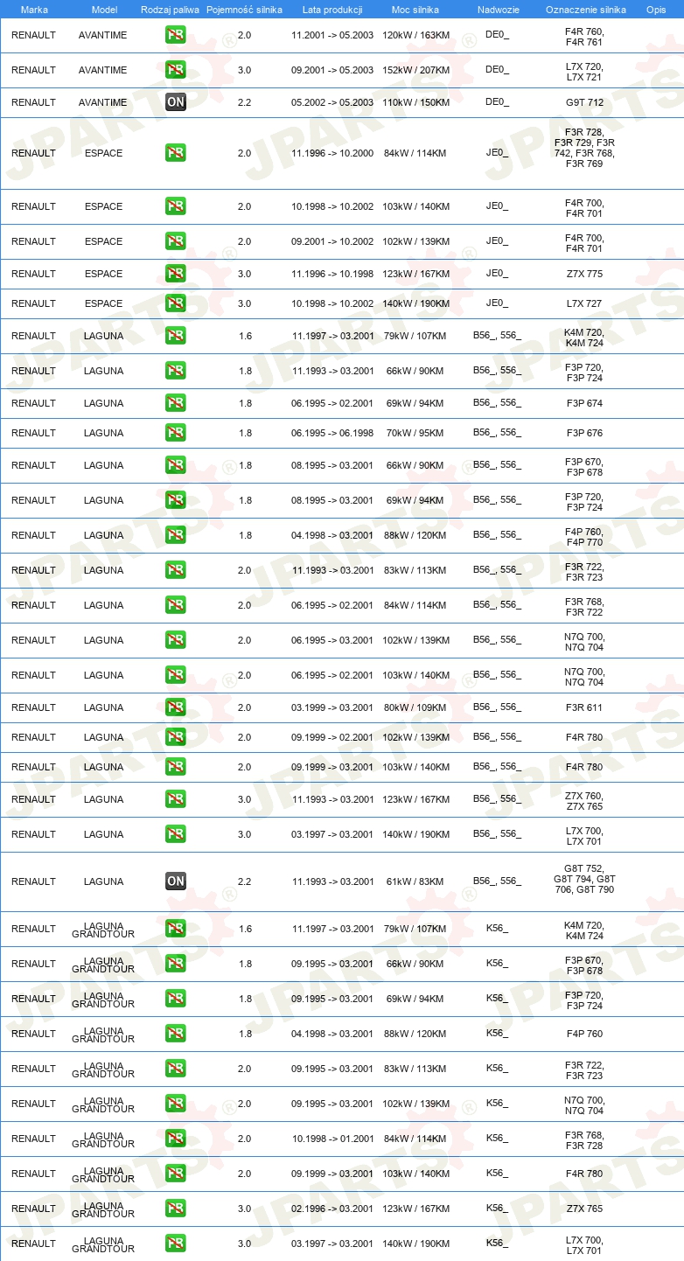This screenshot has width=684, height=1261.
Task: Click engine capacity 2.2 in Laguna 83KM row
Action: [244, 881]
